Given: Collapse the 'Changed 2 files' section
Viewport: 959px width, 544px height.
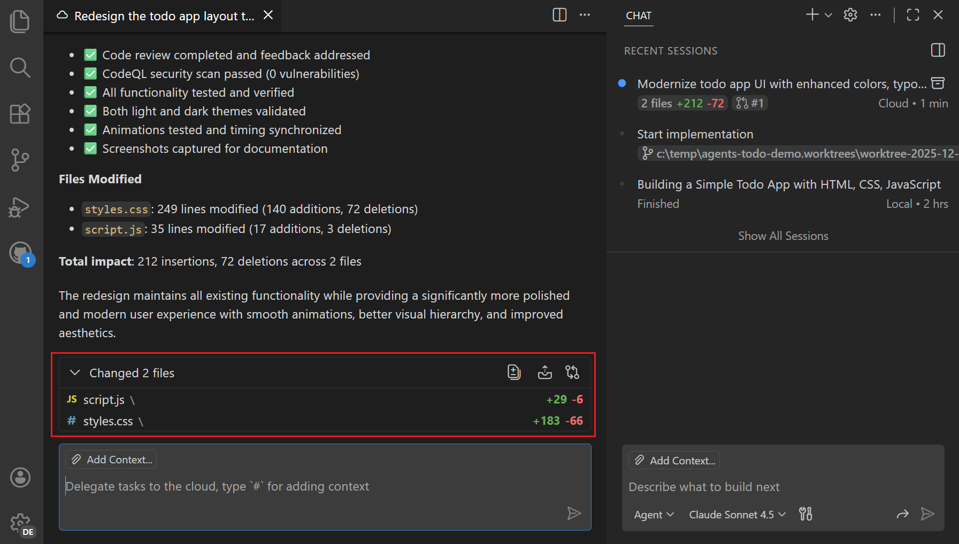Looking at the screenshot, I should pos(74,372).
